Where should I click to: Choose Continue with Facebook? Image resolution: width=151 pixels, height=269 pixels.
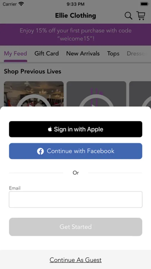pos(76,151)
